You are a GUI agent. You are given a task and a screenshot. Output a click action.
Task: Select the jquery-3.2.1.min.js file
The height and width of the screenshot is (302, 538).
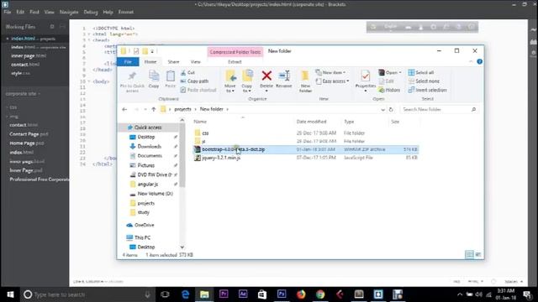coord(221,158)
